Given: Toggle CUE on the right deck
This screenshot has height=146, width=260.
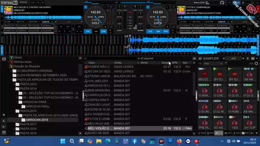Looking at the screenshot, I should coord(150,31).
